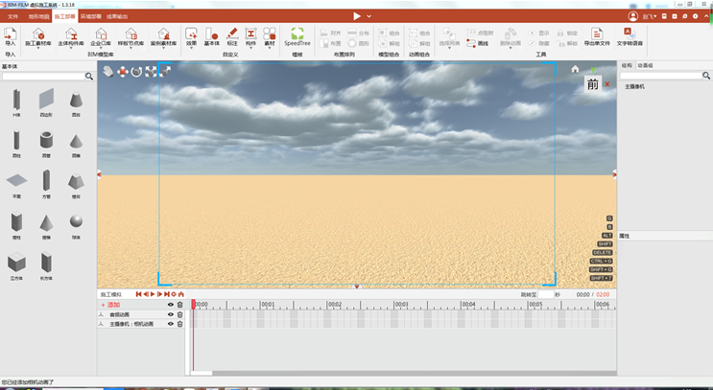Open the 文件 menu
The width and height of the screenshot is (713, 390).
click(13, 16)
